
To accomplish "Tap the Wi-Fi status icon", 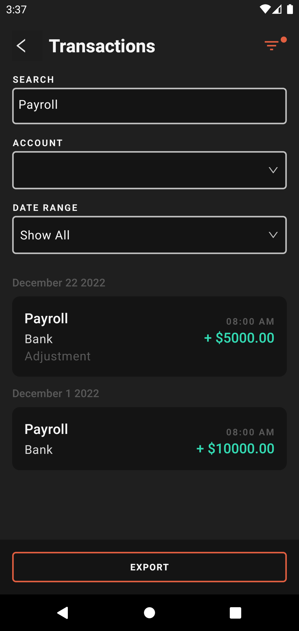I will click(265, 9).
